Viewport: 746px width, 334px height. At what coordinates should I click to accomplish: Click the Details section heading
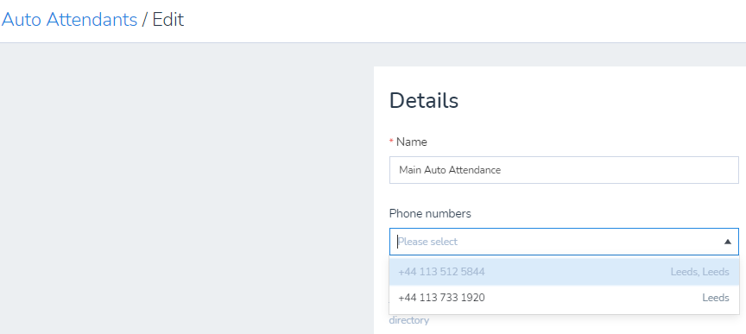424,100
